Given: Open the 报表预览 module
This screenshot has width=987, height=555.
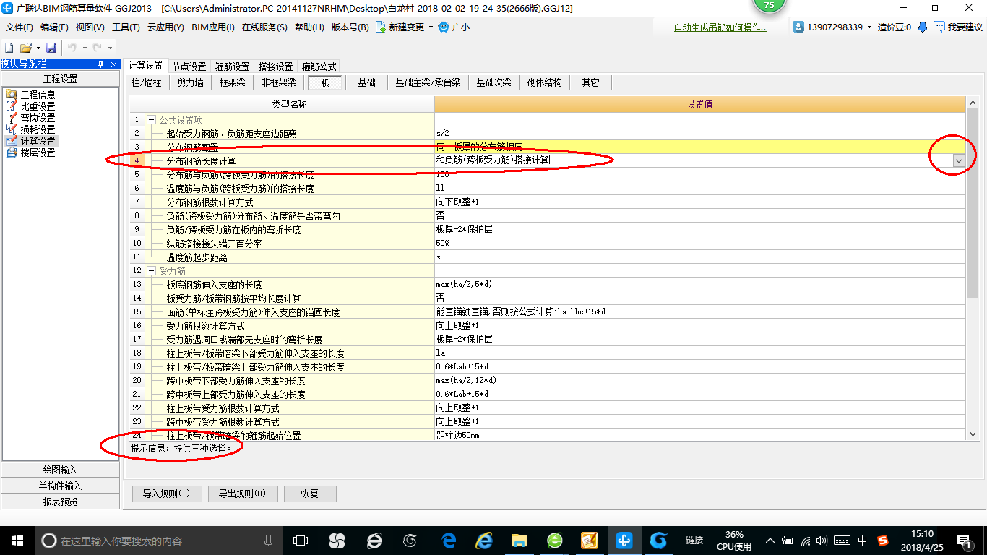Looking at the screenshot, I should pos(60,502).
